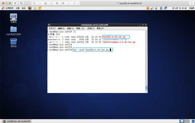The height and width of the screenshot is (123, 195).
Task: Open the 位置 panel menu
Action: [x=17, y=8]
